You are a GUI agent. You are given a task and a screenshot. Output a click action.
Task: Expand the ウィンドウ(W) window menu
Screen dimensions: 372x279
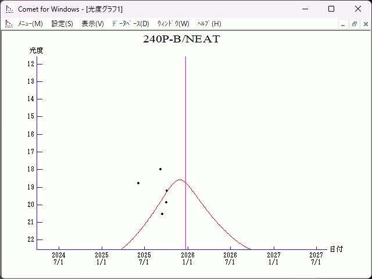pyautogui.click(x=173, y=24)
